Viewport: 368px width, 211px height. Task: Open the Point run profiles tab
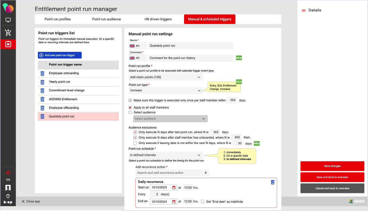[x=58, y=19]
